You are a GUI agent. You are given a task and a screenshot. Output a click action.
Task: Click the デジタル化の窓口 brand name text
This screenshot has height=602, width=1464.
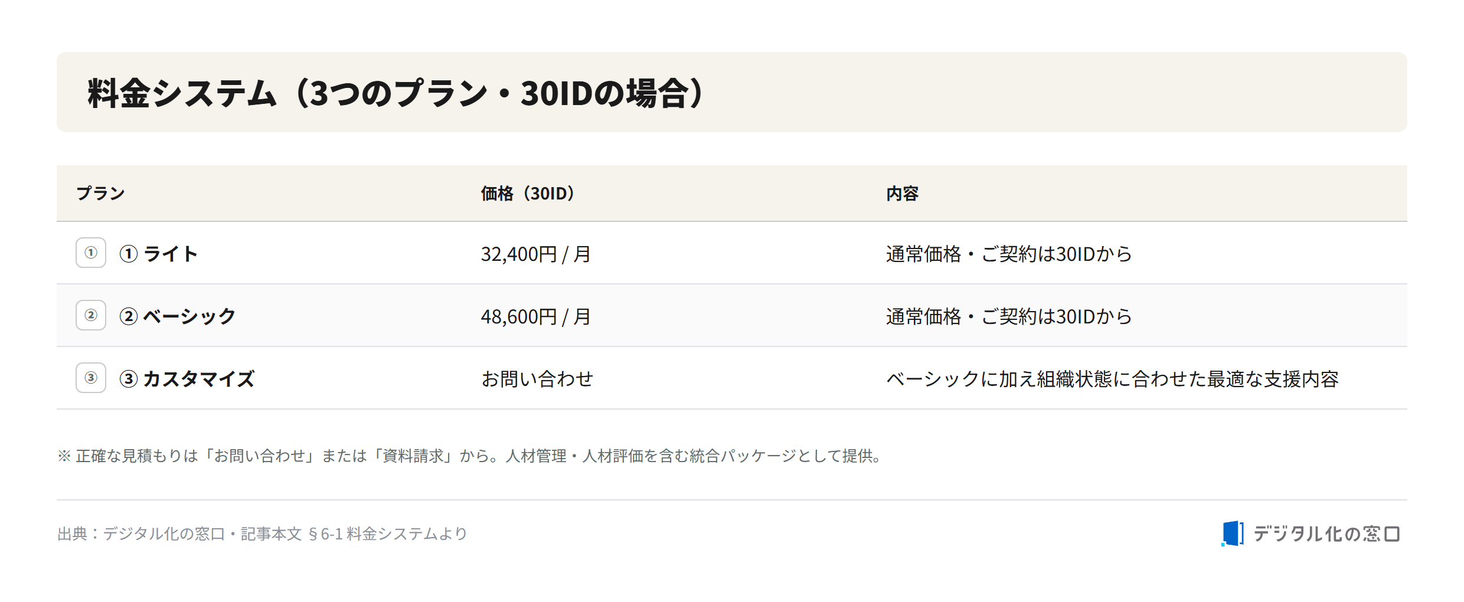[x=1326, y=534]
